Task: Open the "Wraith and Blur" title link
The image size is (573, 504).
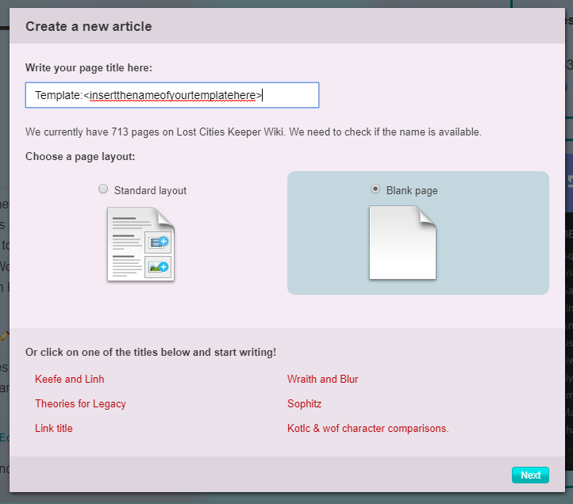Action: click(x=323, y=380)
